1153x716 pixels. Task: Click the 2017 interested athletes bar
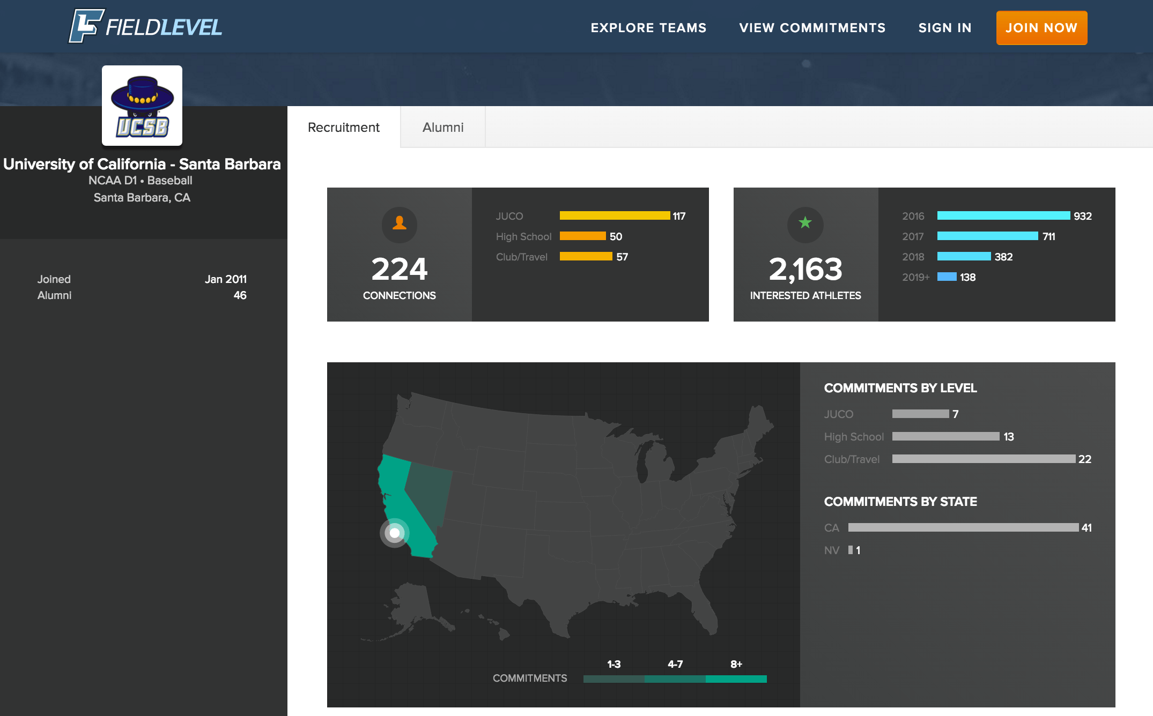(x=988, y=236)
